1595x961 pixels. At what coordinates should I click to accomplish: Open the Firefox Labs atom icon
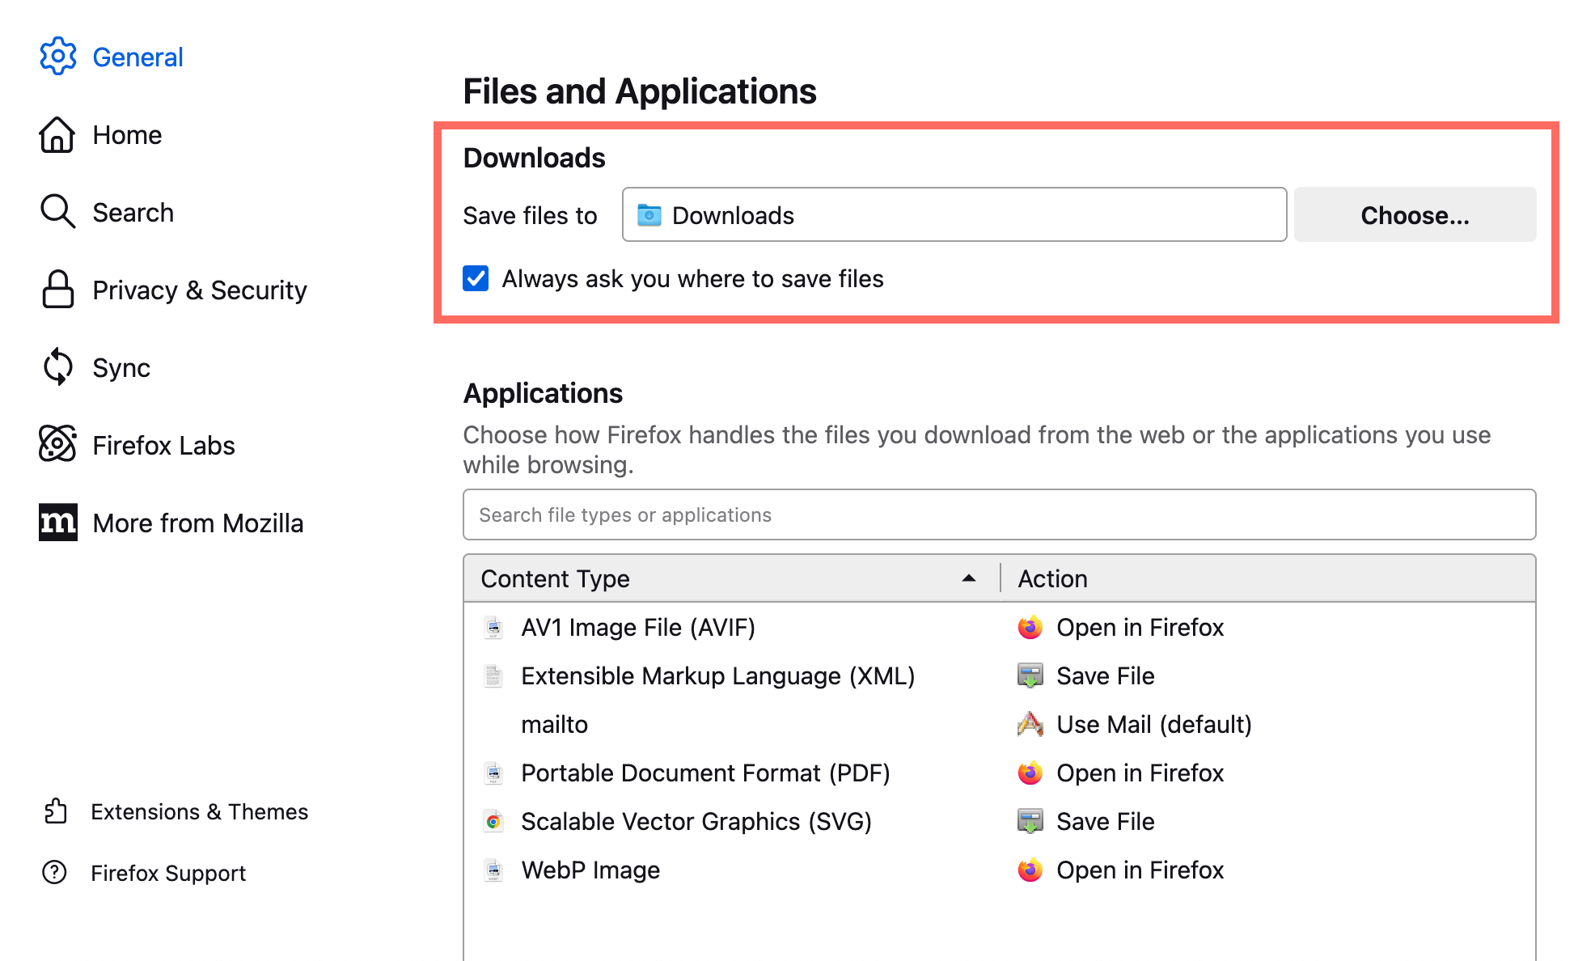[x=57, y=444]
